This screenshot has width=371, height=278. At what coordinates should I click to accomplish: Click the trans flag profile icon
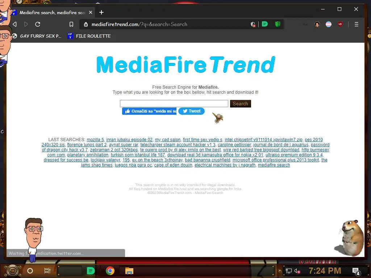pos(329,24)
